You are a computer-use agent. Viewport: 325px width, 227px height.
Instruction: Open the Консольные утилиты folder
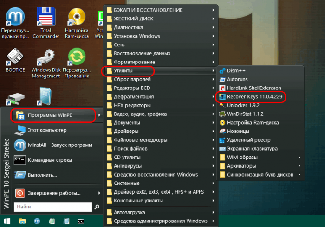(x=161, y=201)
